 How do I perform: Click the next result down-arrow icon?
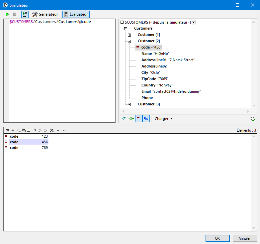click(x=8, y=130)
